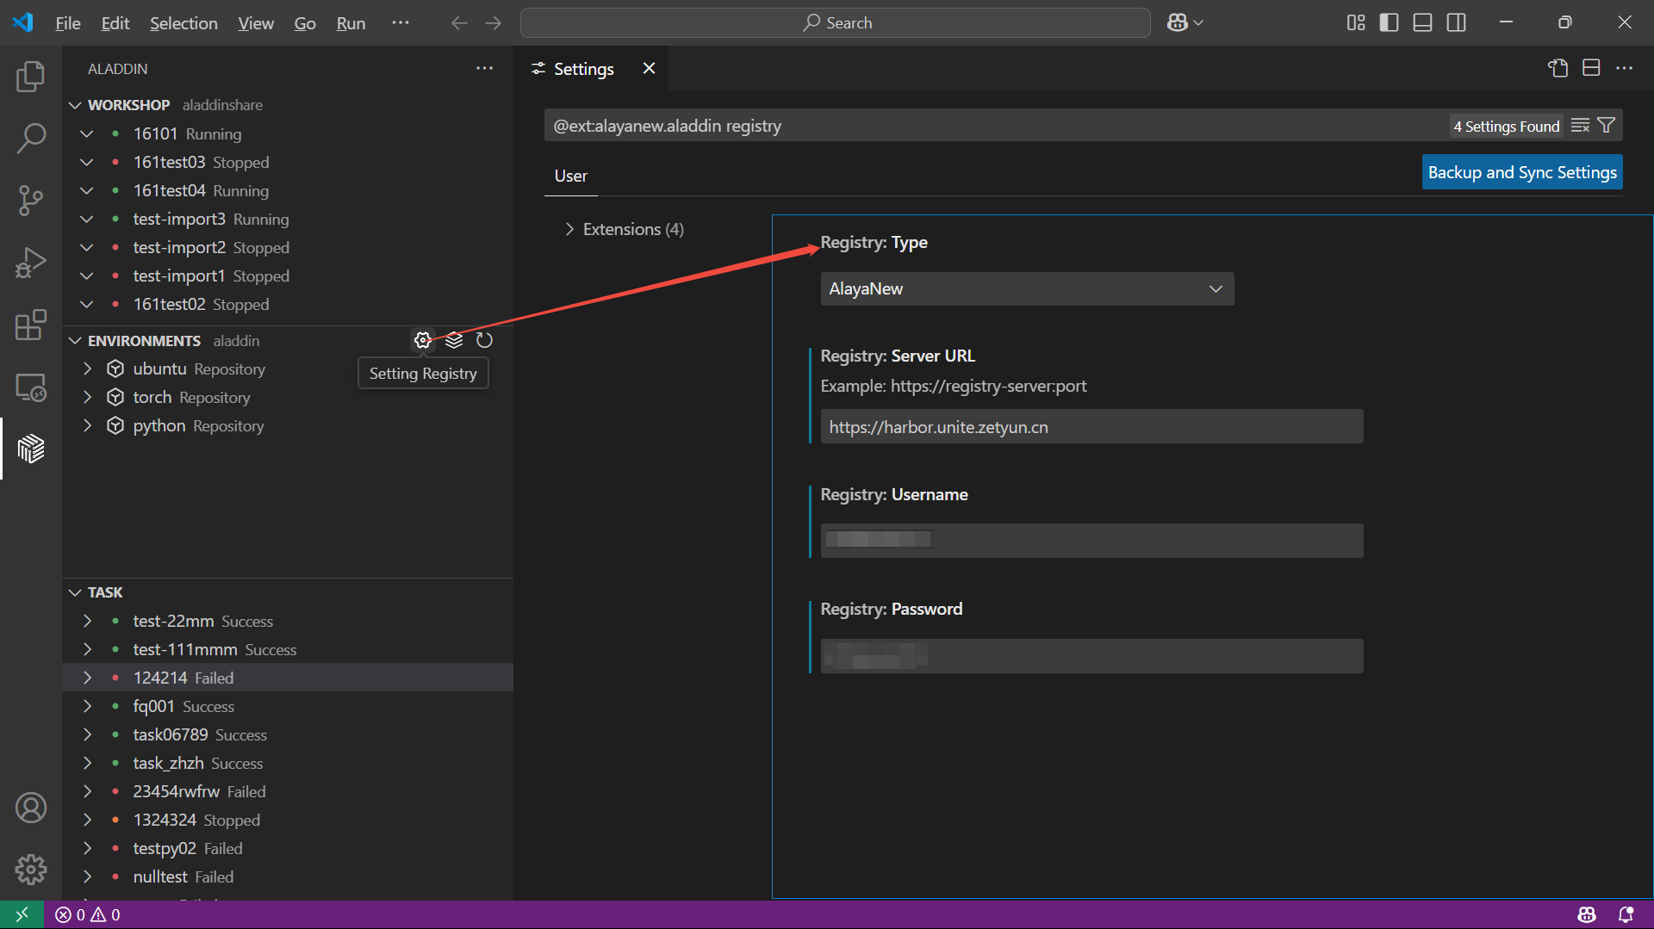Select the Aladdin extension icon in activity bar
The image size is (1654, 929).
(31, 449)
